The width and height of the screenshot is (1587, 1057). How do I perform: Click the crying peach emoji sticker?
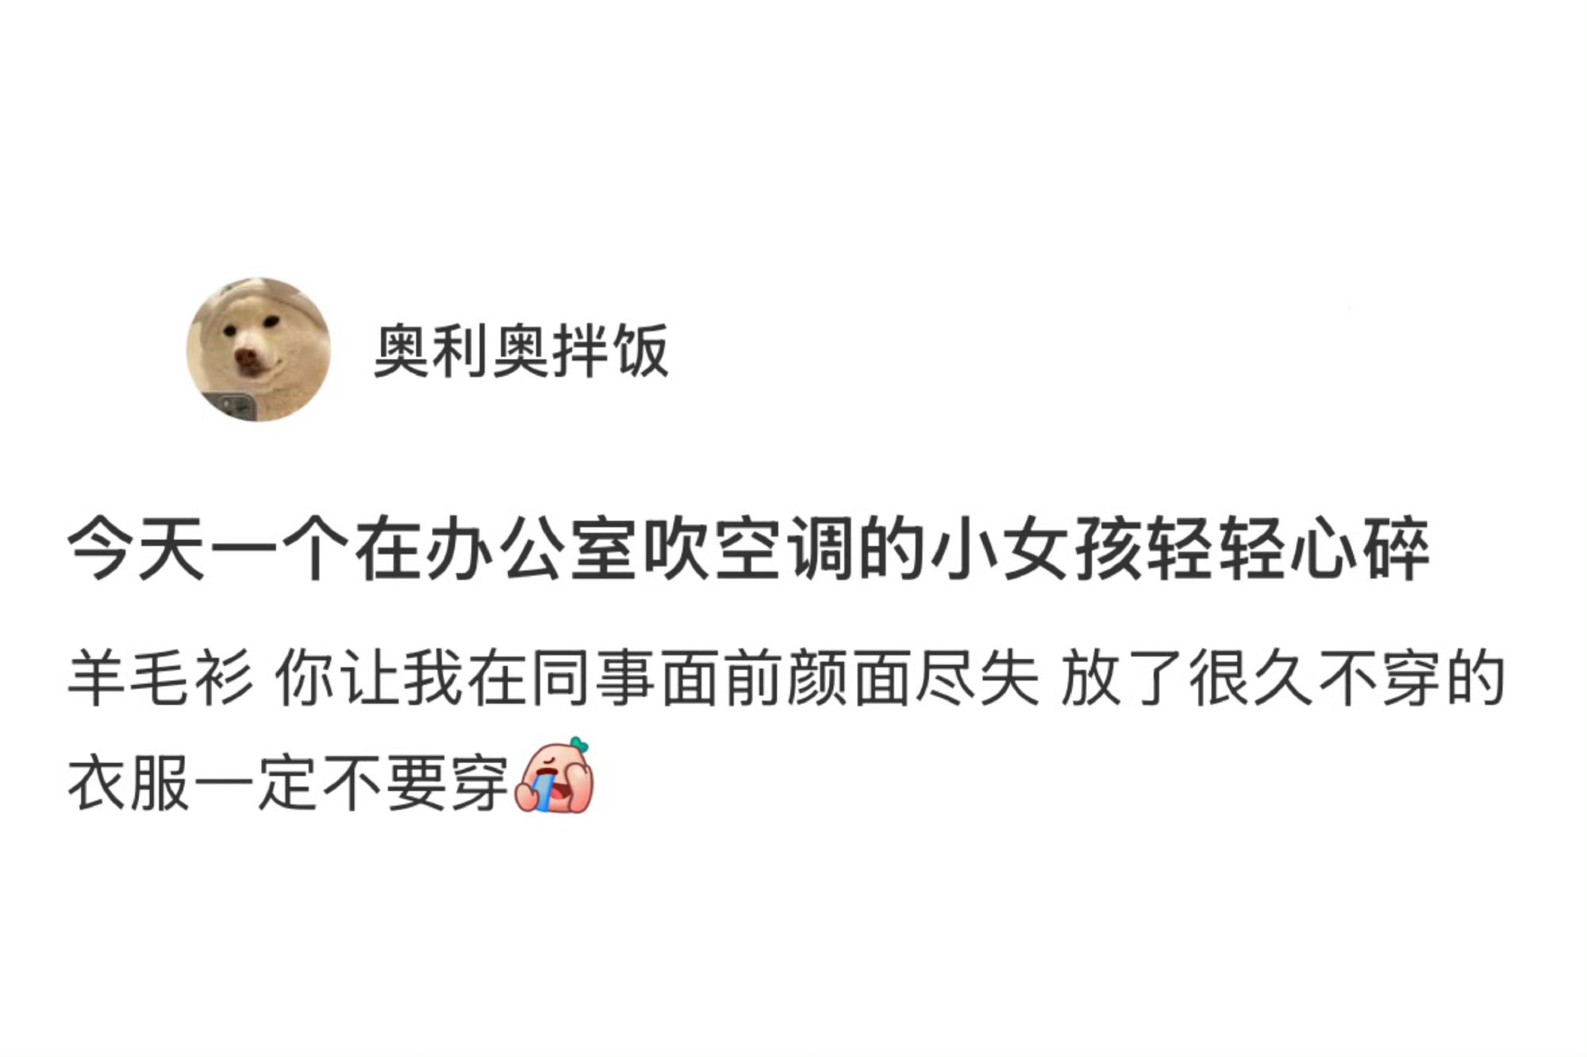pos(554,776)
